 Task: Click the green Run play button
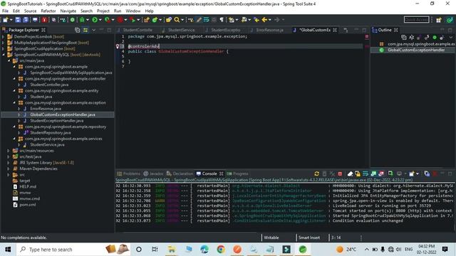[x=95, y=20]
